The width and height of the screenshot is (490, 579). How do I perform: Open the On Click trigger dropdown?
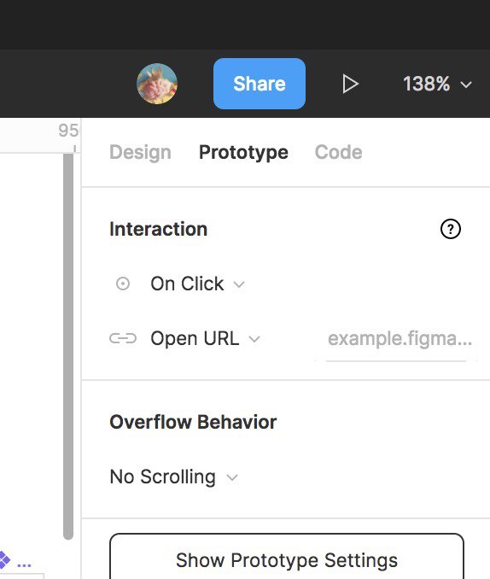[x=197, y=284]
